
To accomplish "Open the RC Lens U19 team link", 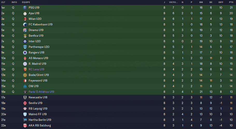I will (x=36, y=69).
